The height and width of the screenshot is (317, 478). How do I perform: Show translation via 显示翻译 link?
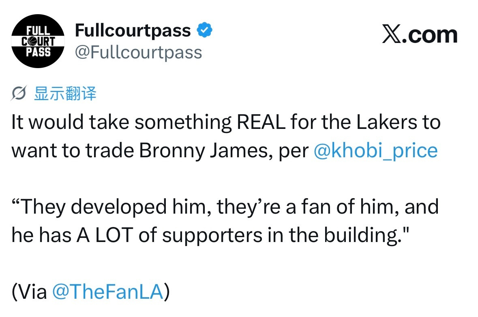click(x=65, y=93)
